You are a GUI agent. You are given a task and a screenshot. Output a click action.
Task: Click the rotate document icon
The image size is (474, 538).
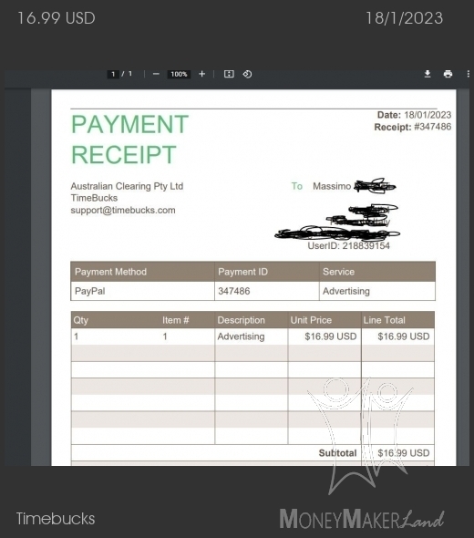247,74
